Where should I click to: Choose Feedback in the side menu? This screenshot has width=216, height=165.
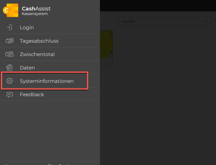(x=50, y=94)
